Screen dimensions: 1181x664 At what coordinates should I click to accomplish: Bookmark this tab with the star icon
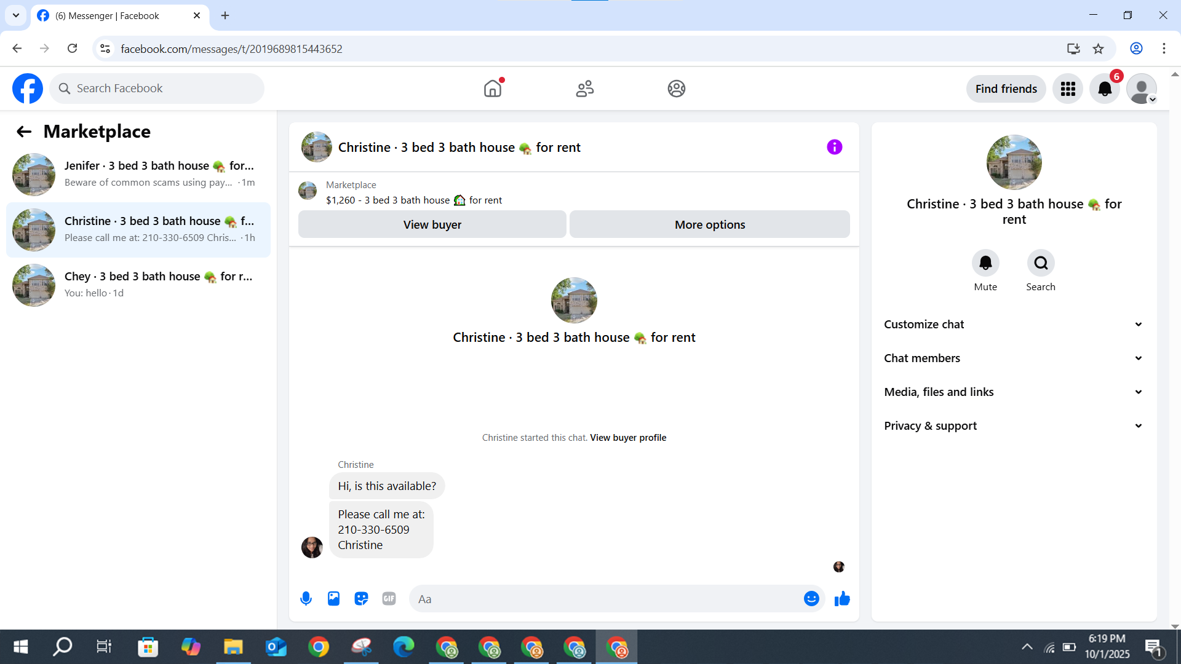[1098, 49]
